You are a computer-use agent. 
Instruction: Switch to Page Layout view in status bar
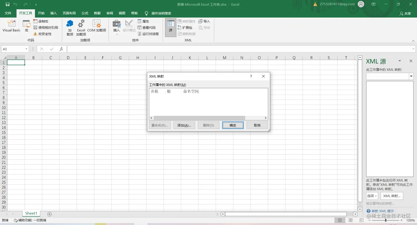pos(351,220)
